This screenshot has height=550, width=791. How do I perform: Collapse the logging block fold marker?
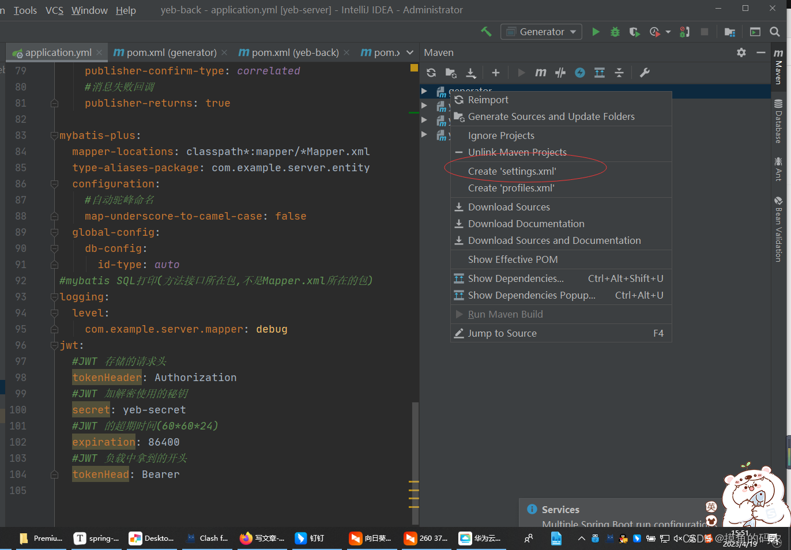pyautogui.click(x=54, y=297)
